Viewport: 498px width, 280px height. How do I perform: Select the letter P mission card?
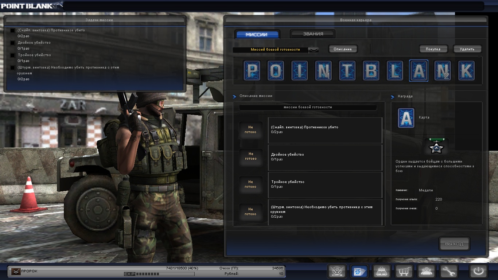coord(252,71)
